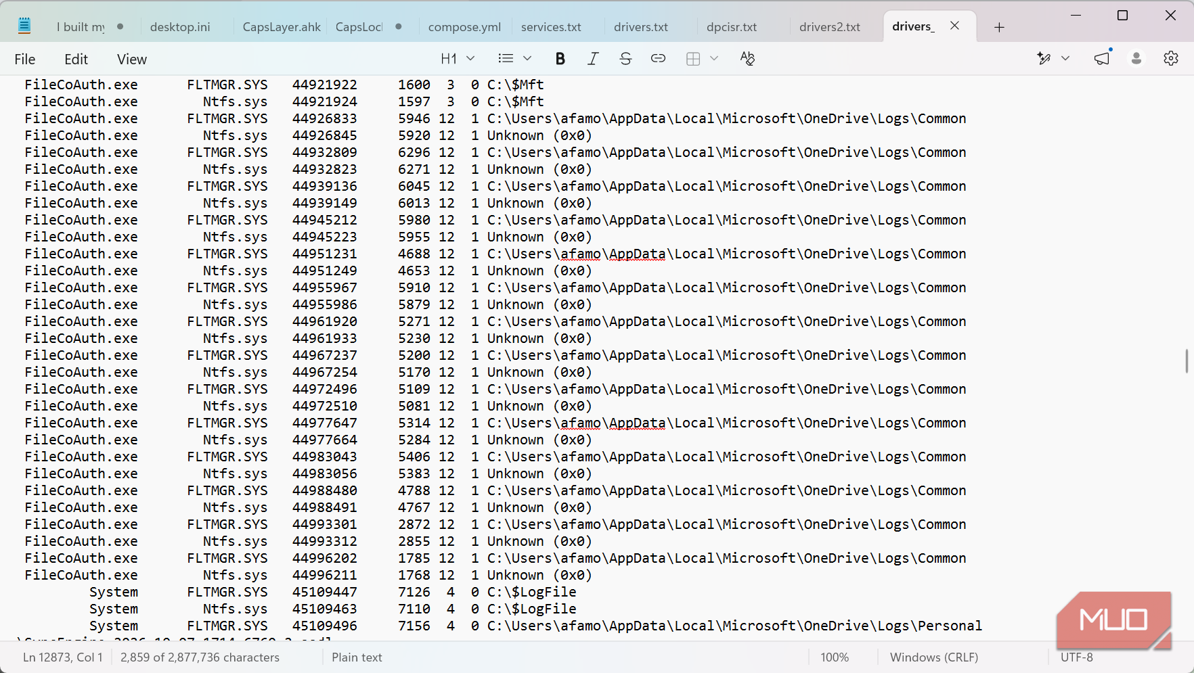Click the Notepad app icon
Screen dimensions: 1194x673
[24, 26]
